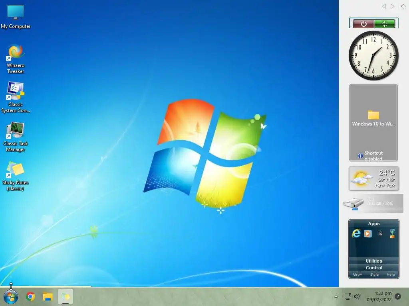Click the Windows Start orb
Viewport: 409px width, 306px height.
tap(11, 297)
